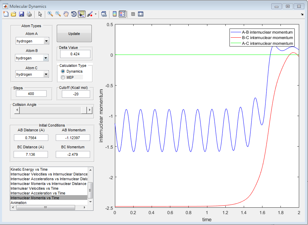The image size is (308, 225).
Task: Click the BC Momentum input field
Action: pyautogui.click(x=73, y=154)
